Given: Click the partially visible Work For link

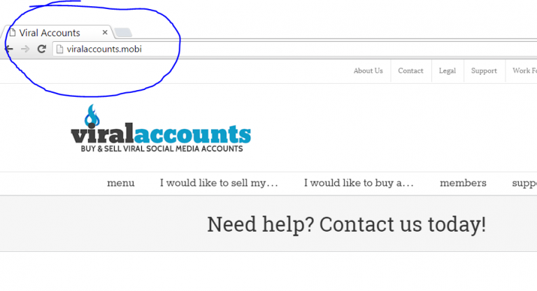Looking at the screenshot, I should tap(524, 70).
